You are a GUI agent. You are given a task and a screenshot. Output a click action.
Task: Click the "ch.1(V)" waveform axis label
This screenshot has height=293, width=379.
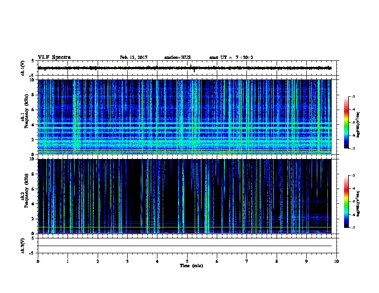(23, 68)
